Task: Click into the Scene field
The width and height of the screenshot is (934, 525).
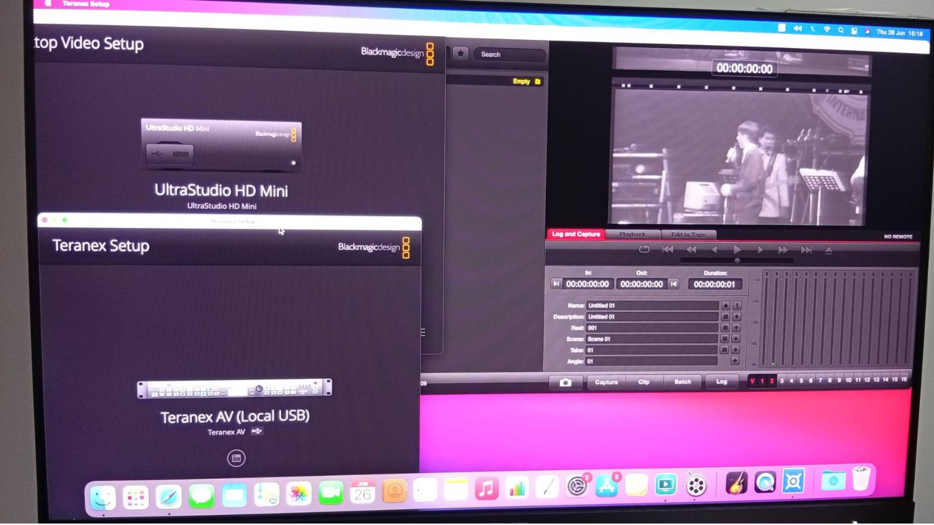Action: [x=651, y=339]
